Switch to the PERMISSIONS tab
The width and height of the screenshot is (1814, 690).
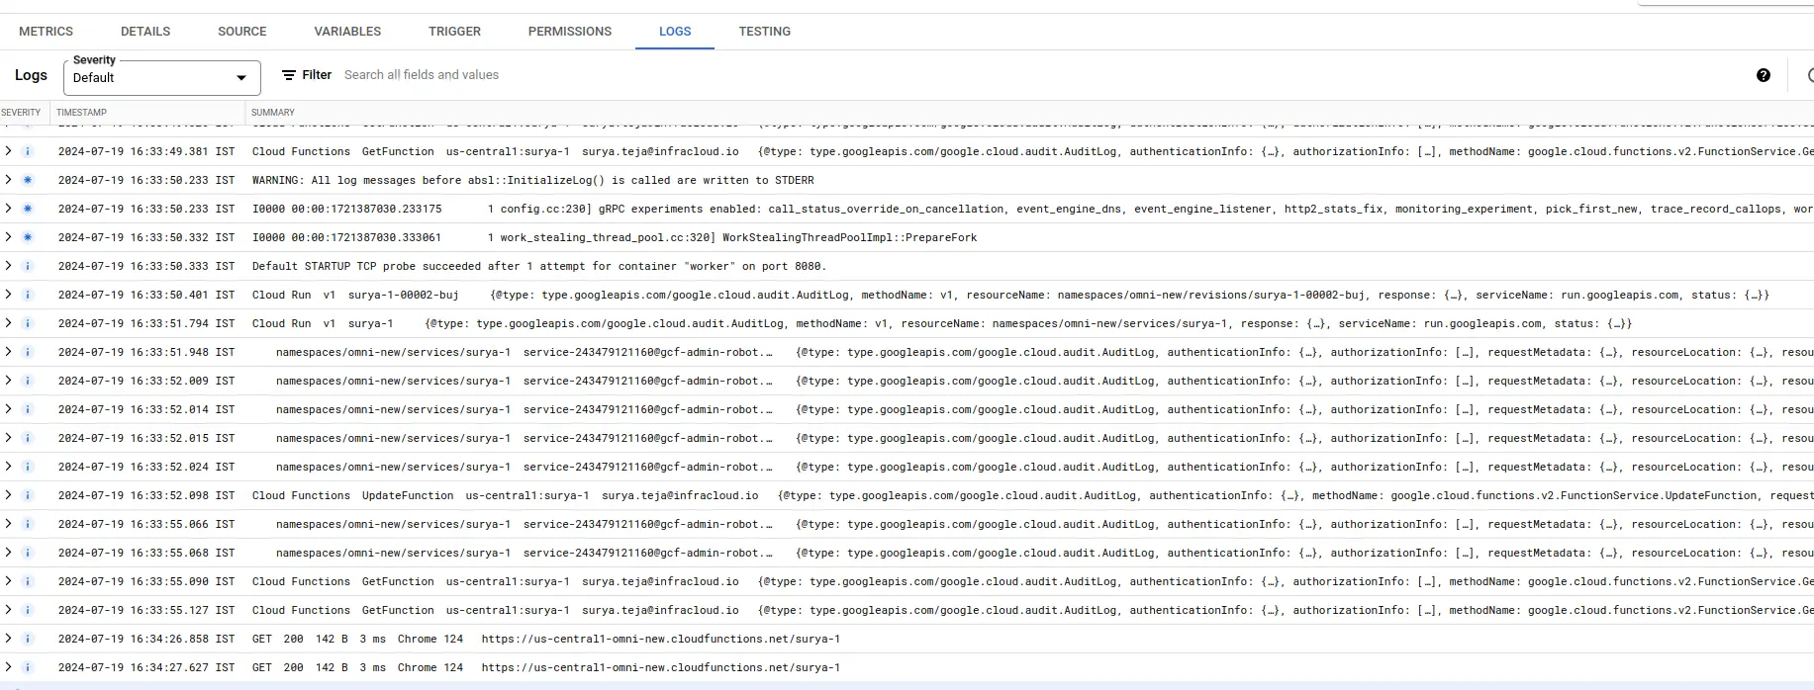(570, 32)
